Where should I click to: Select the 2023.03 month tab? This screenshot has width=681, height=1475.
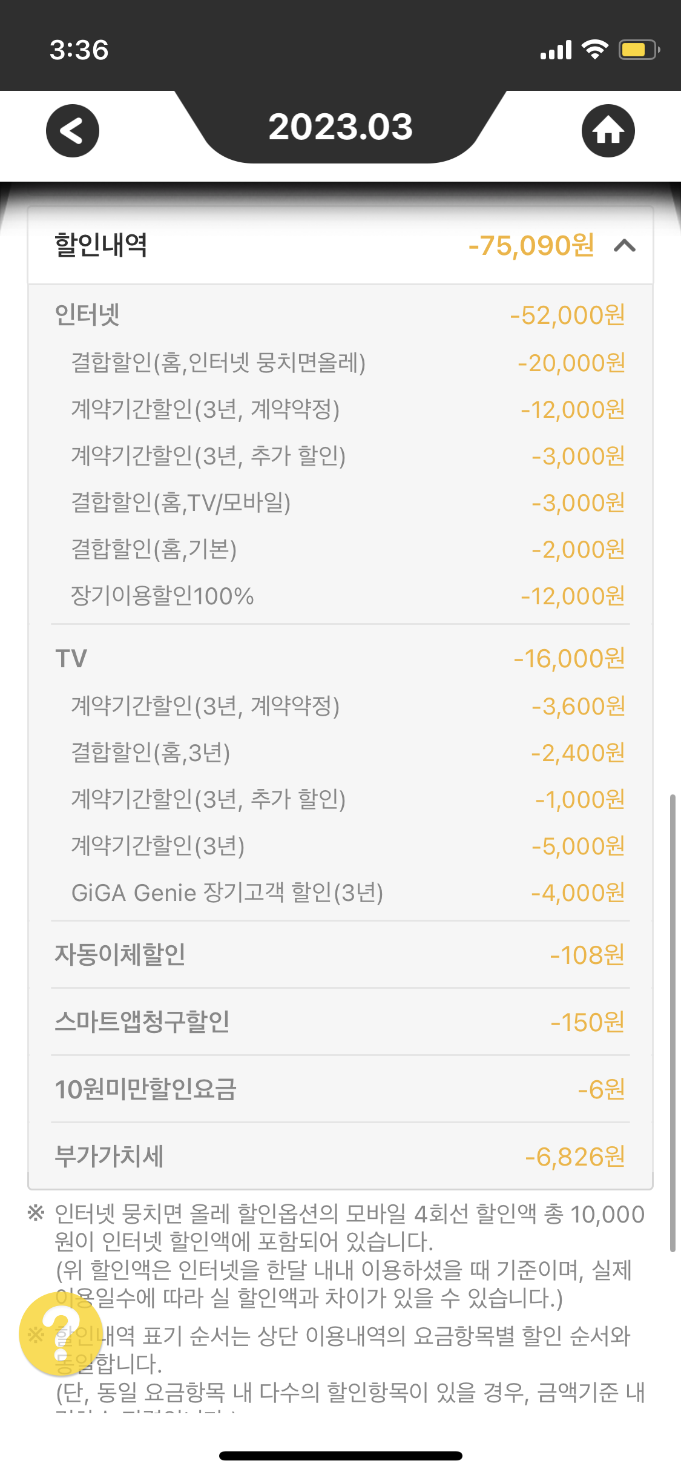point(340,127)
